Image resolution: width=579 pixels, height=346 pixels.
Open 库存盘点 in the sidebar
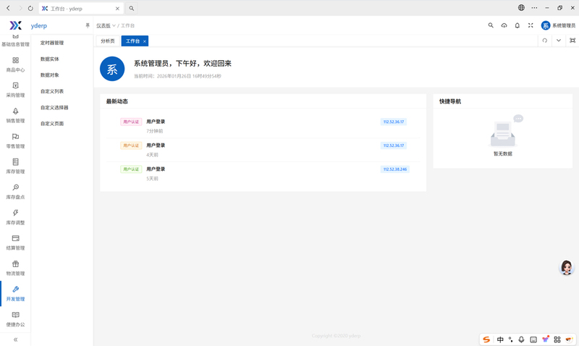[15, 192]
